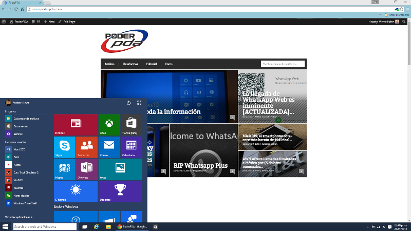The width and height of the screenshot is (411, 231).
Task: Click the admin bar search icon
Action: pyautogui.click(x=404, y=22)
